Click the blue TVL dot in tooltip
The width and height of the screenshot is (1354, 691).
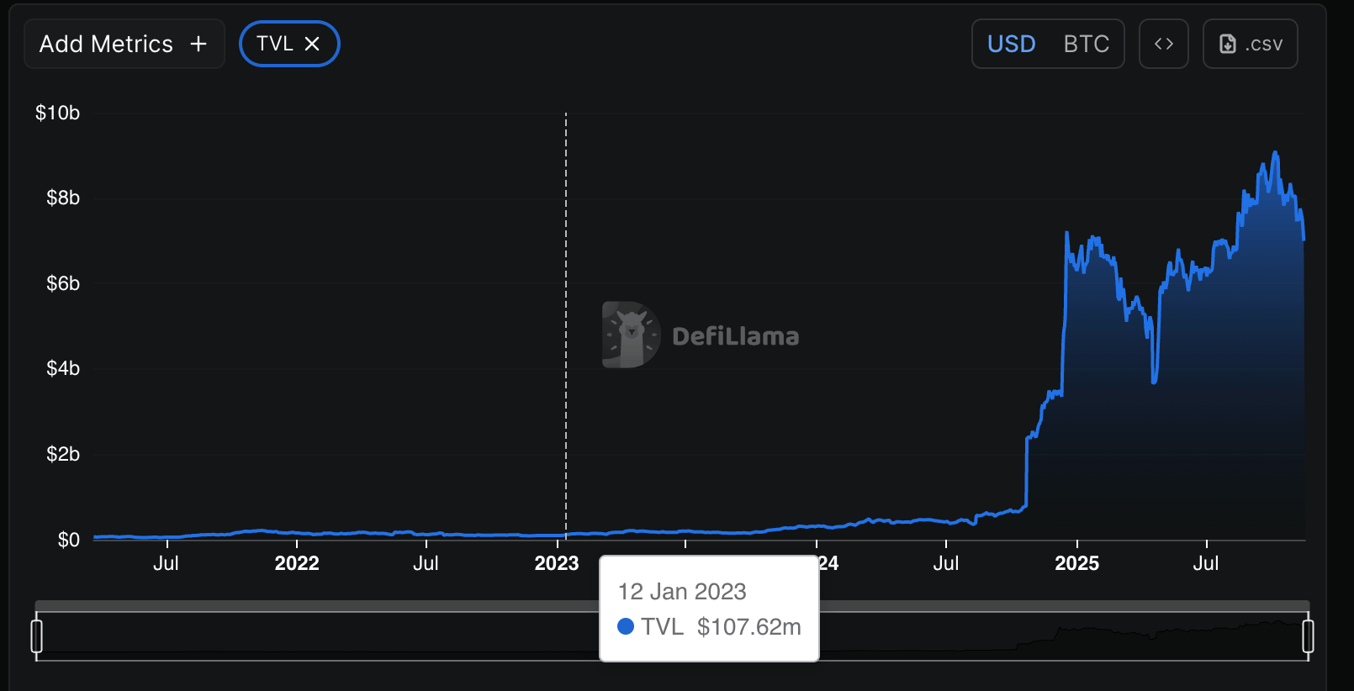point(625,626)
